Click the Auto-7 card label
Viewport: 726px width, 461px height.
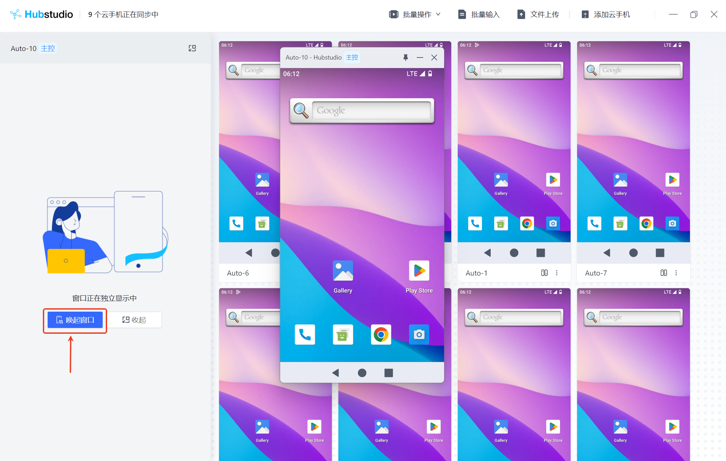tap(596, 273)
